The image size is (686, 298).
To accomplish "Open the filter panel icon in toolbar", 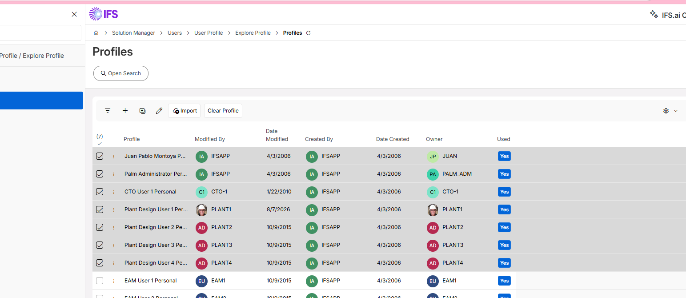I will click(108, 111).
